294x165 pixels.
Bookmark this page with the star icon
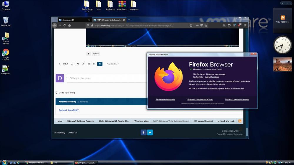tap(206, 25)
